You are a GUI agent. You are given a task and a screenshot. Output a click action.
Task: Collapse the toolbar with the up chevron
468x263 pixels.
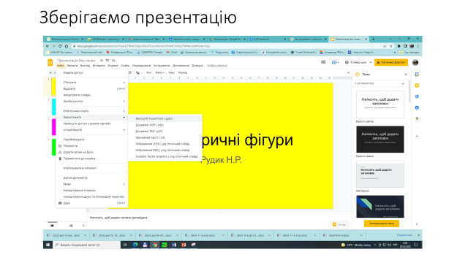tap(348, 73)
